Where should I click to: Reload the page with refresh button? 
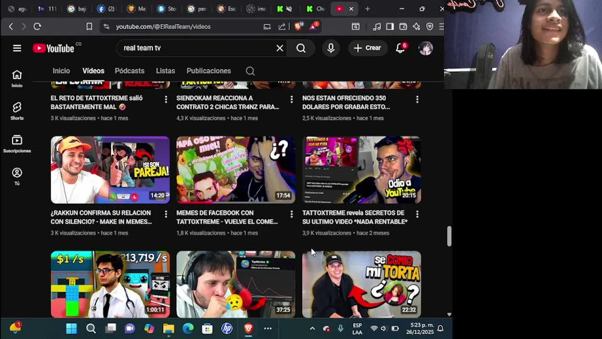coord(37,27)
